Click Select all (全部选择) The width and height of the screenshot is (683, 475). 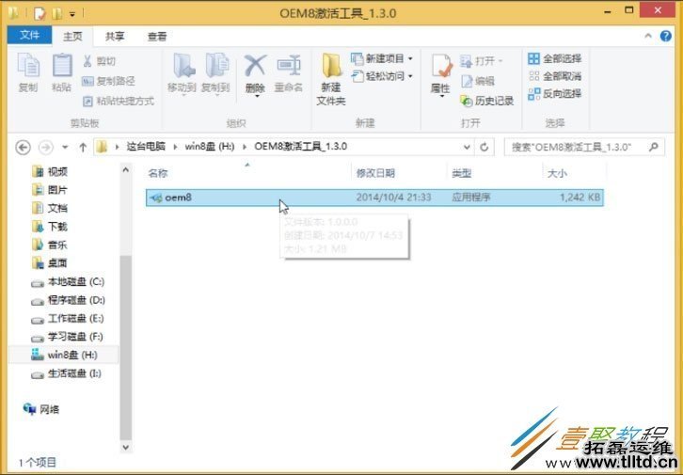[x=554, y=58]
